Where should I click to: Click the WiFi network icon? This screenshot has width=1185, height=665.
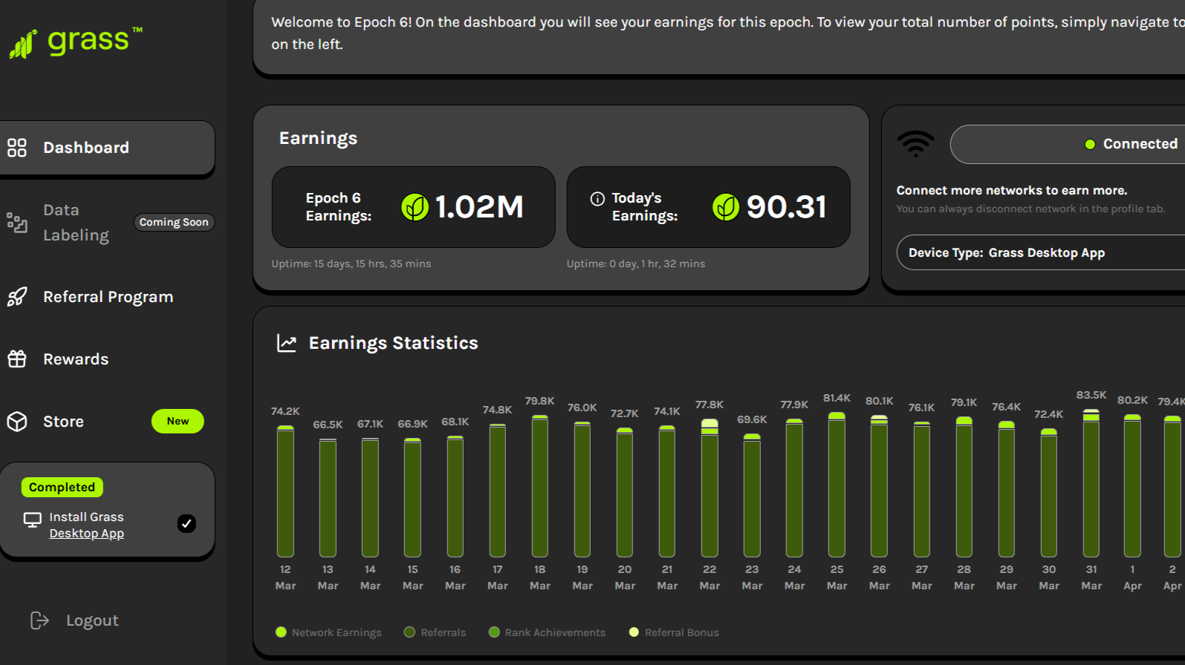[x=915, y=144]
